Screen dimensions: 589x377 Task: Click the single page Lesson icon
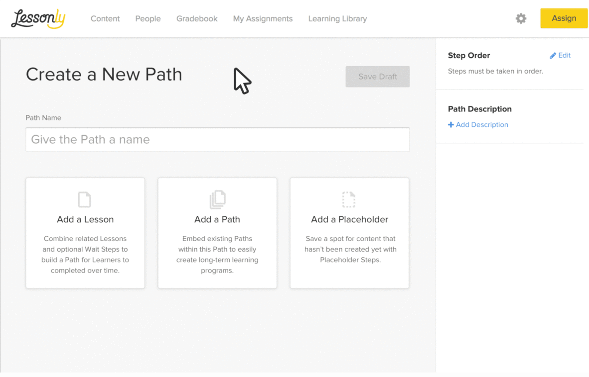pyautogui.click(x=85, y=199)
